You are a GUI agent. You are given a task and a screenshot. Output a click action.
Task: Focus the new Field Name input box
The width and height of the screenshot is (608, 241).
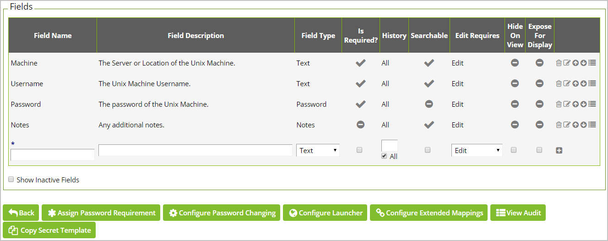(53, 155)
